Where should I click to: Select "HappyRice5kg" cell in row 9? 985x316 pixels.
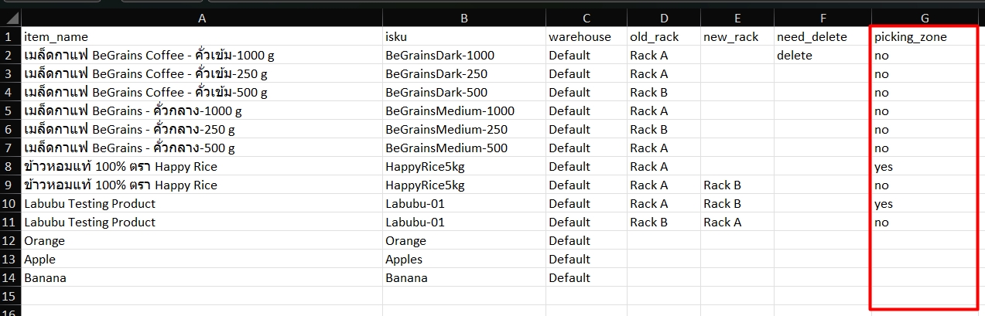click(x=425, y=185)
